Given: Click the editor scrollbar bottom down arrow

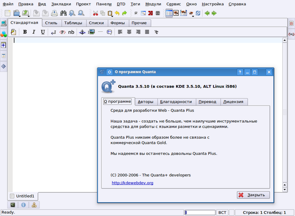Looking at the screenshot, I should tap(285, 190).
